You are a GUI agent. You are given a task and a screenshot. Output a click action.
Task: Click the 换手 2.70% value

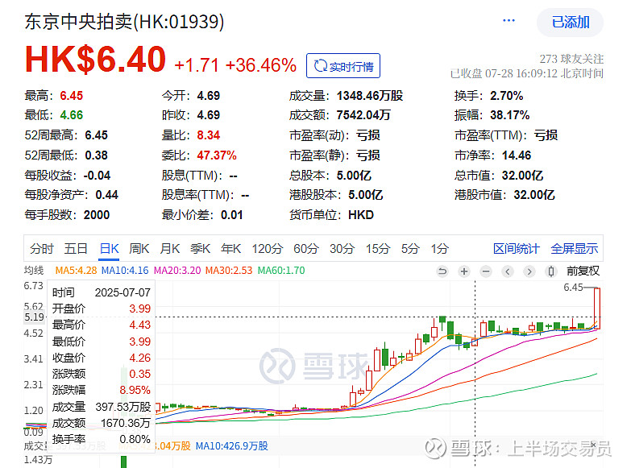[506, 96]
